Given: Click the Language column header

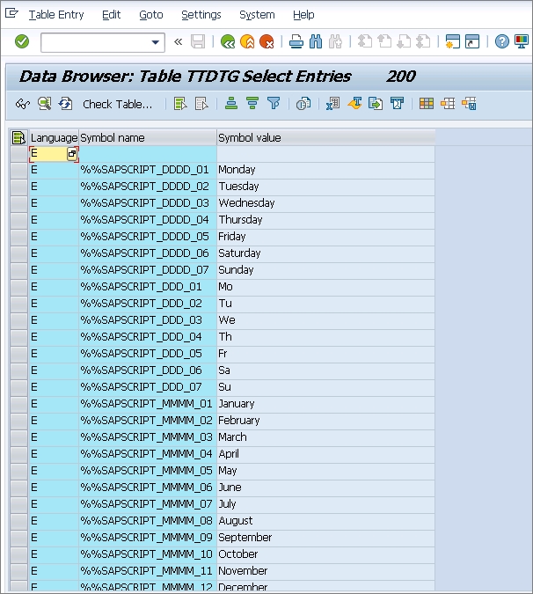Looking at the screenshot, I should click(54, 137).
